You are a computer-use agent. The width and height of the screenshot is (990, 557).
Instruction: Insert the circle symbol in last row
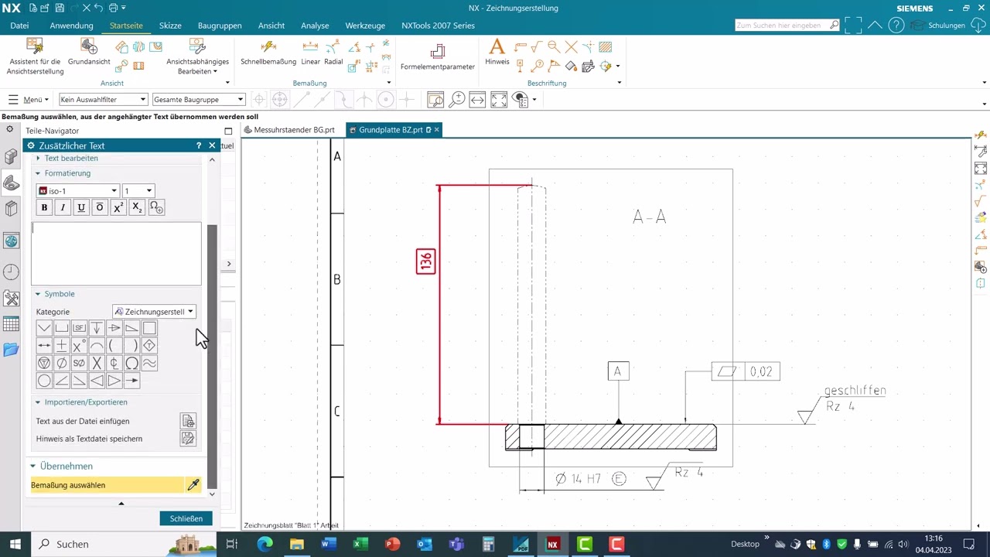coord(44,381)
